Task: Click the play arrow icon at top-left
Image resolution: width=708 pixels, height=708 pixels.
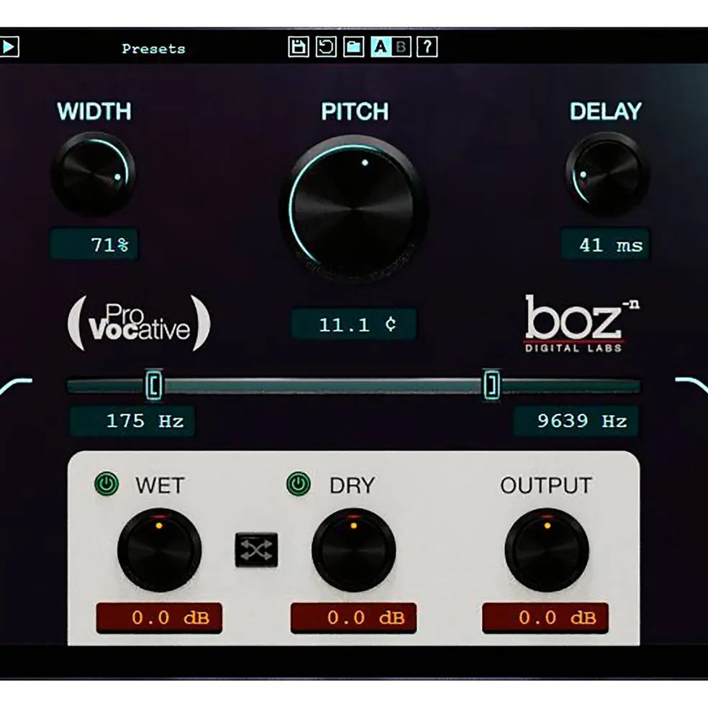Action: (9, 47)
